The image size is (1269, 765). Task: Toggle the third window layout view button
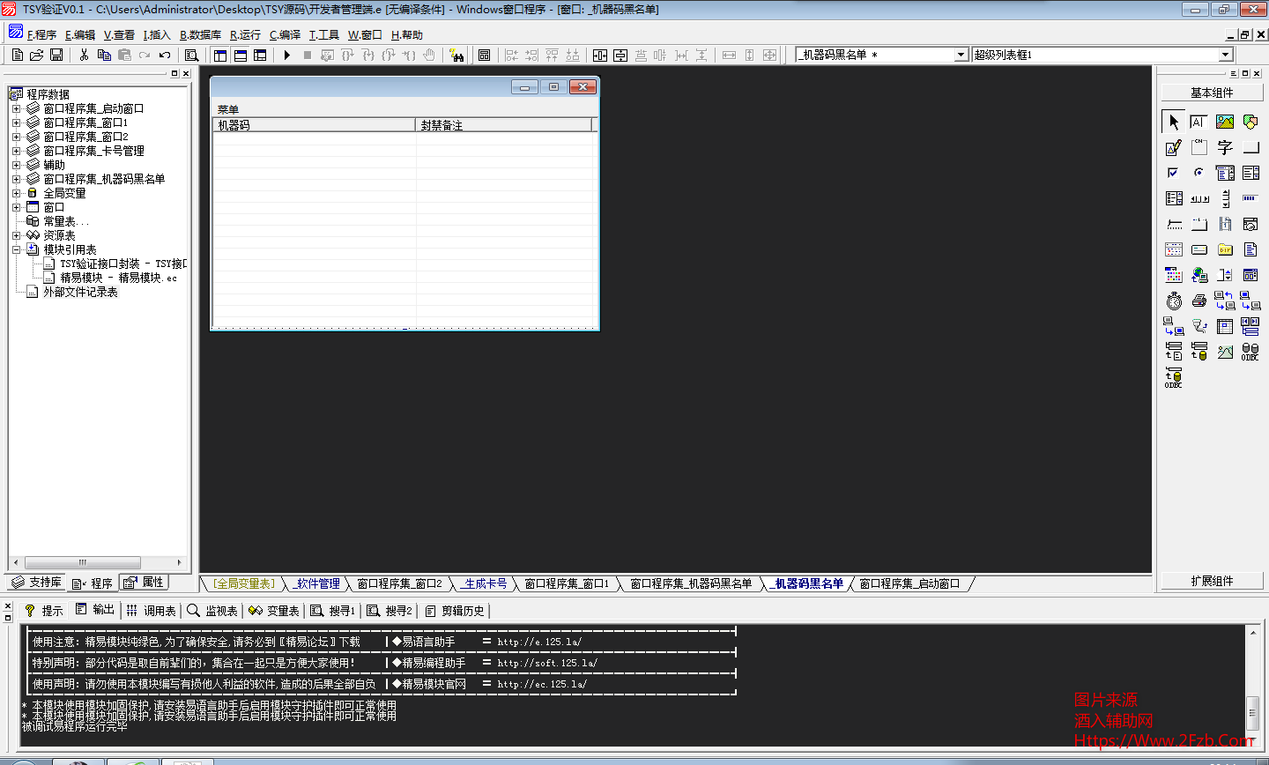(x=260, y=55)
